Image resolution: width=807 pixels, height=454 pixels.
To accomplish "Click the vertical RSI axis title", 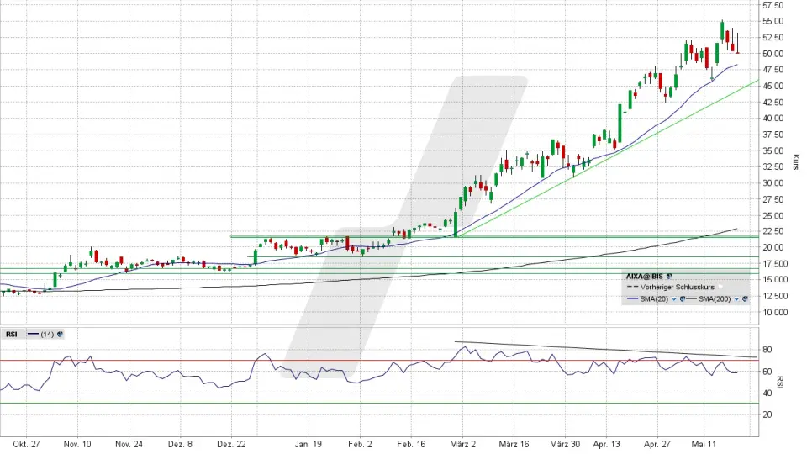I will 780,382.
